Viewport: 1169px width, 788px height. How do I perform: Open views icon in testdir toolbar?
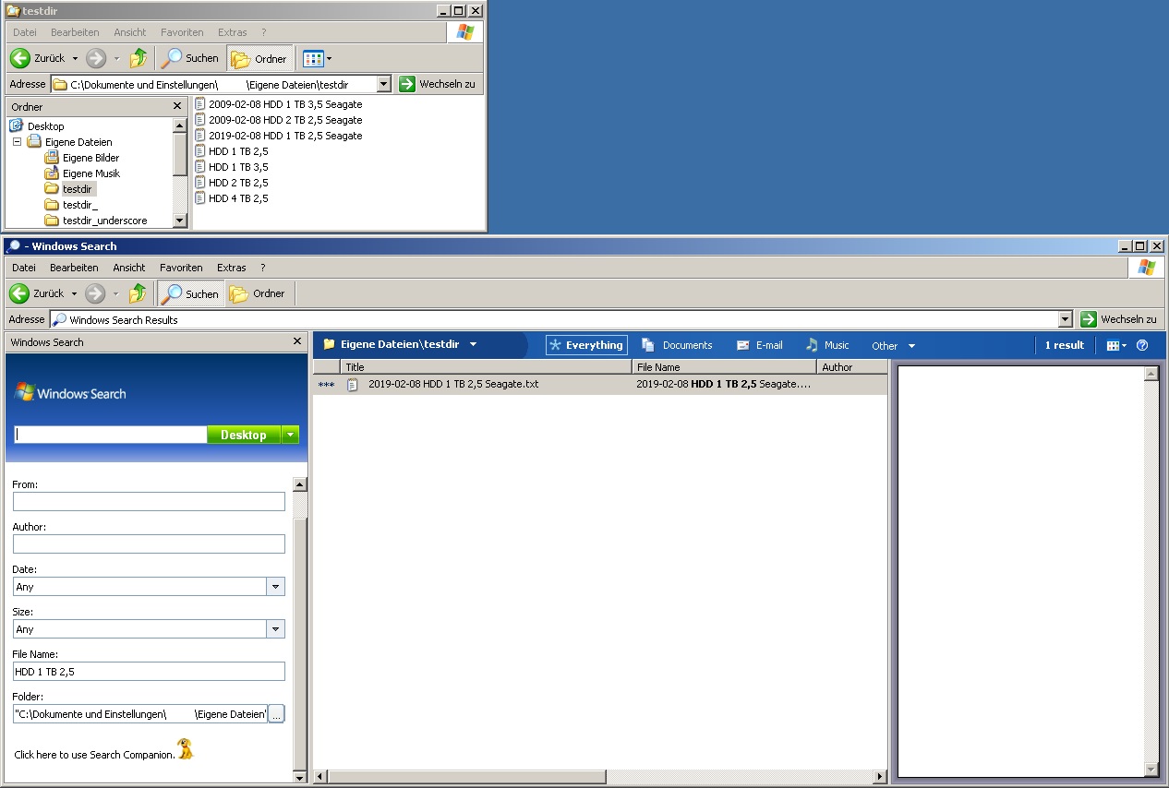coord(317,58)
